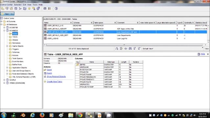Viewport: 210px width, 118px height.
Task: Select the Buffer Pools folder in tree
Action: [x=17, y=65]
